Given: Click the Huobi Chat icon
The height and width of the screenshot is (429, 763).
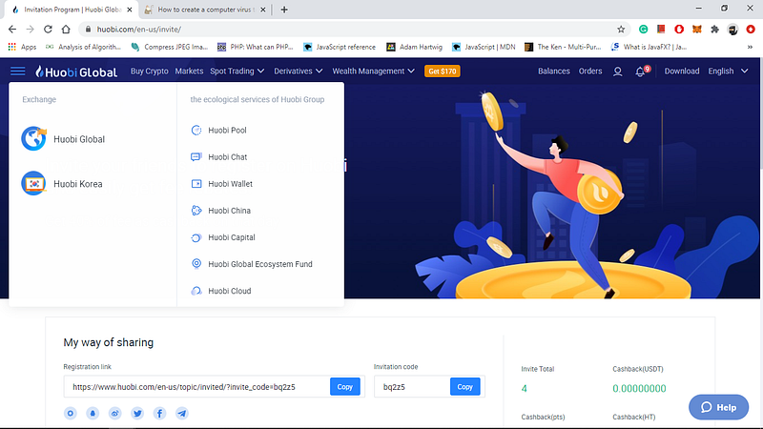Looking at the screenshot, I should [x=196, y=156].
